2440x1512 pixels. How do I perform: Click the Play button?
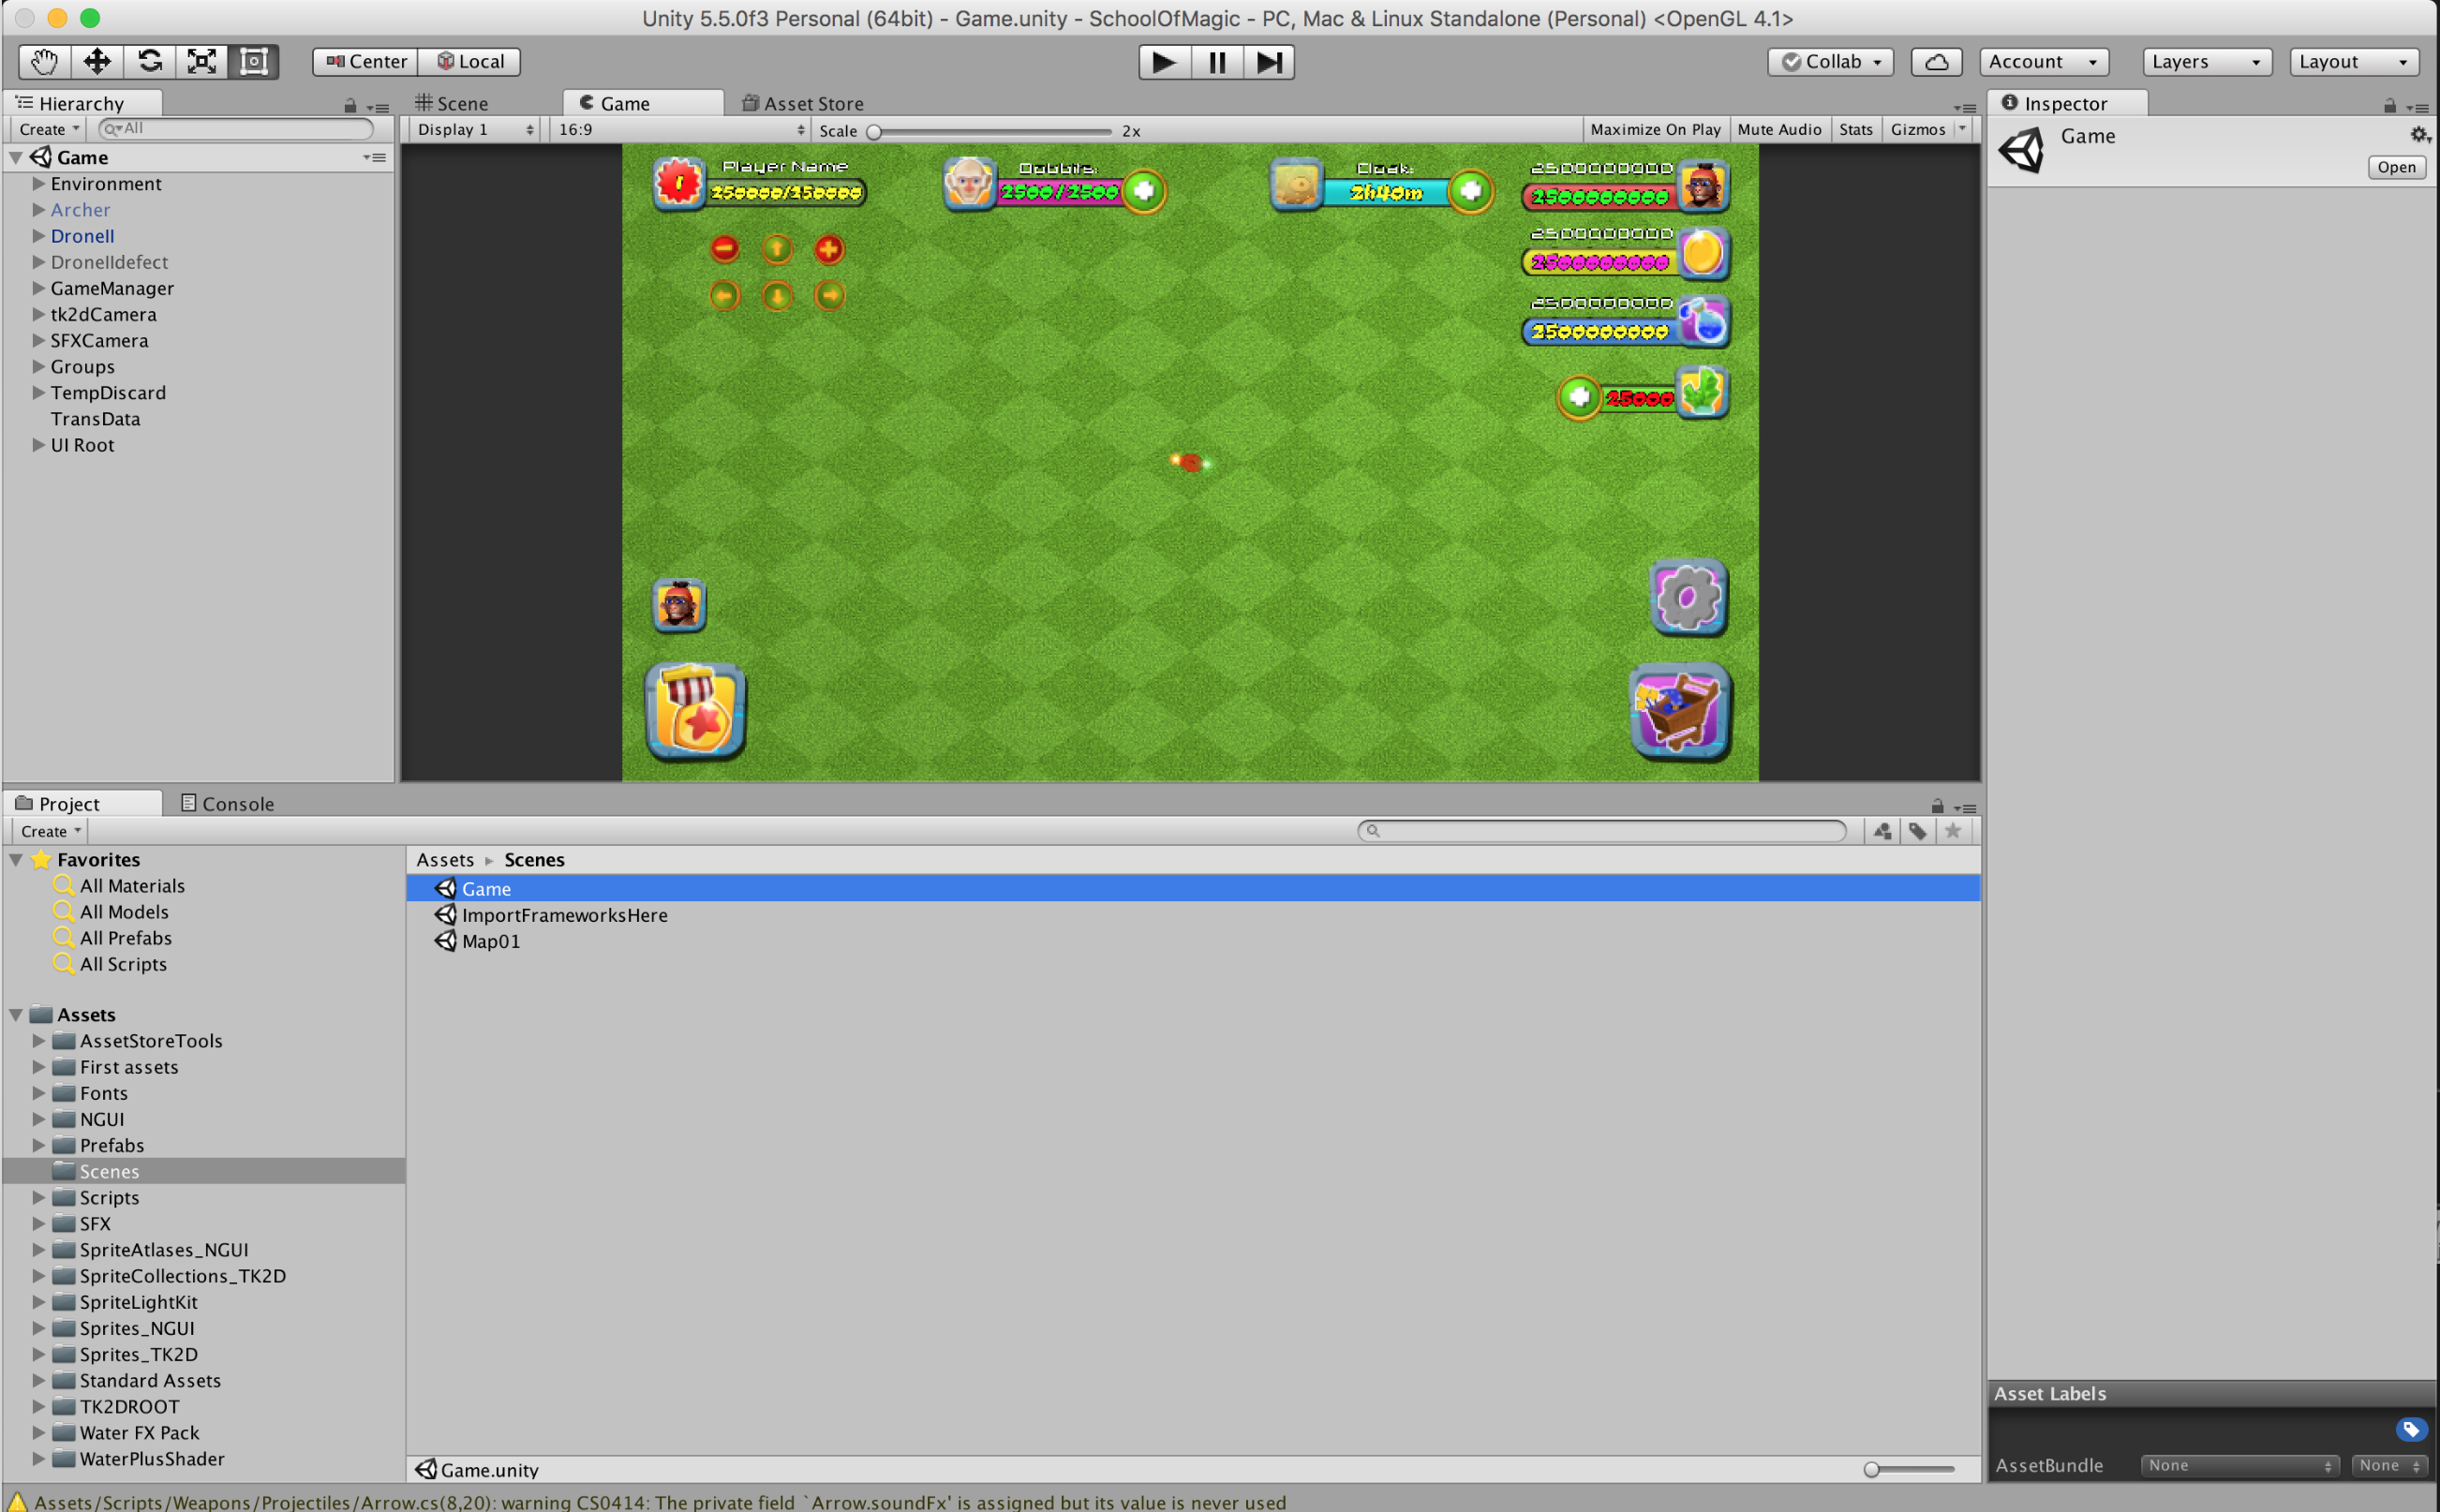(1164, 62)
